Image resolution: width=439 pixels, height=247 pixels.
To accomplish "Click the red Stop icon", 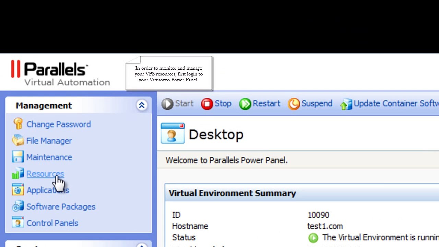I will click(207, 104).
